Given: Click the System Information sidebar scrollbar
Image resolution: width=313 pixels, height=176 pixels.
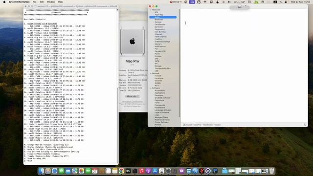Looking at the screenshot, I should point(179,63).
